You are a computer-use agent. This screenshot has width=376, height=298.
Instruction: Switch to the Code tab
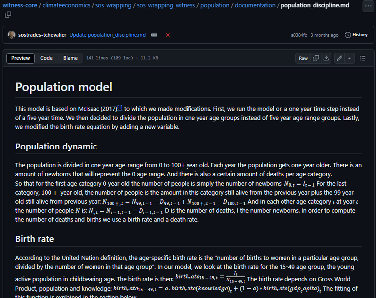click(x=46, y=58)
